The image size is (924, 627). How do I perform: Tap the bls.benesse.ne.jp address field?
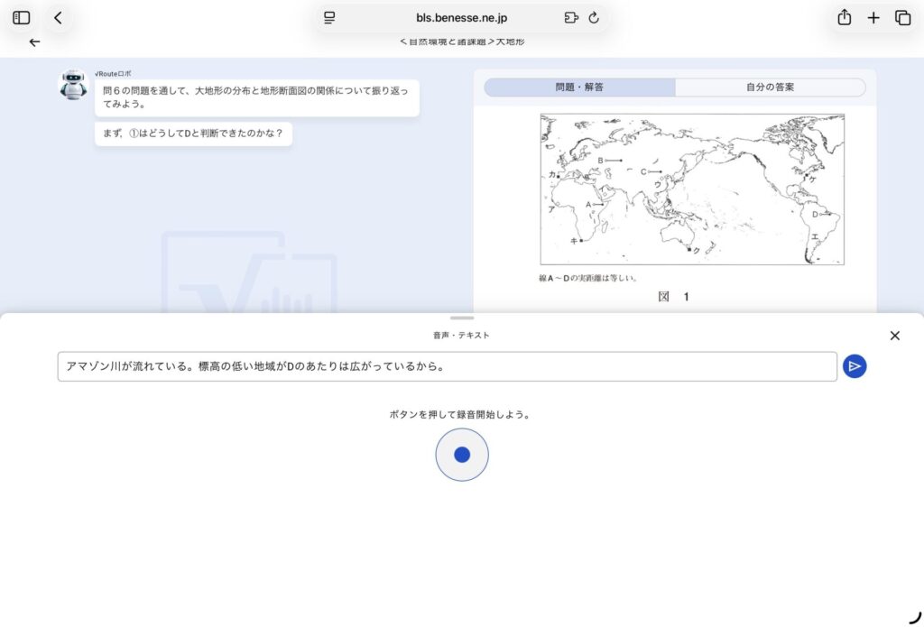[461, 18]
